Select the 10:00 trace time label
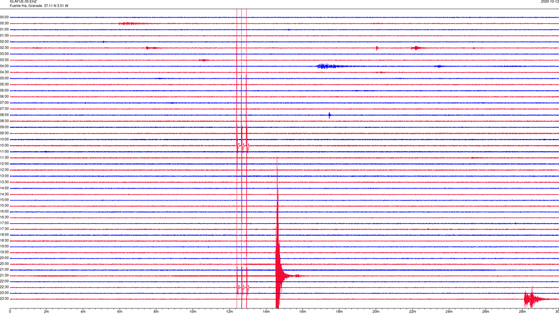Viewport: 559px width, 314px height. pos(4,140)
